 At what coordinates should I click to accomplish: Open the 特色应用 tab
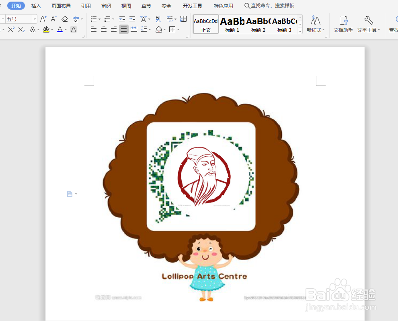tap(224, 6)
